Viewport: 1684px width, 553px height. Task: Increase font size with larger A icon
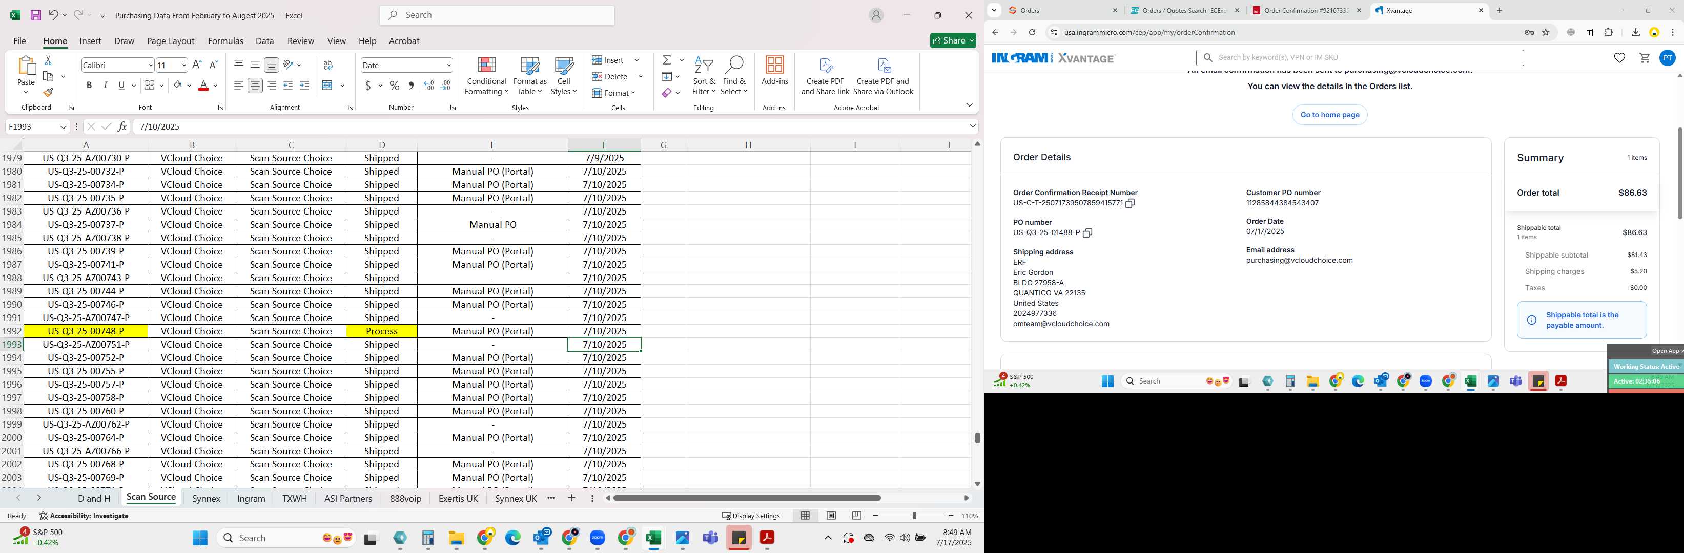click(197, 65)
